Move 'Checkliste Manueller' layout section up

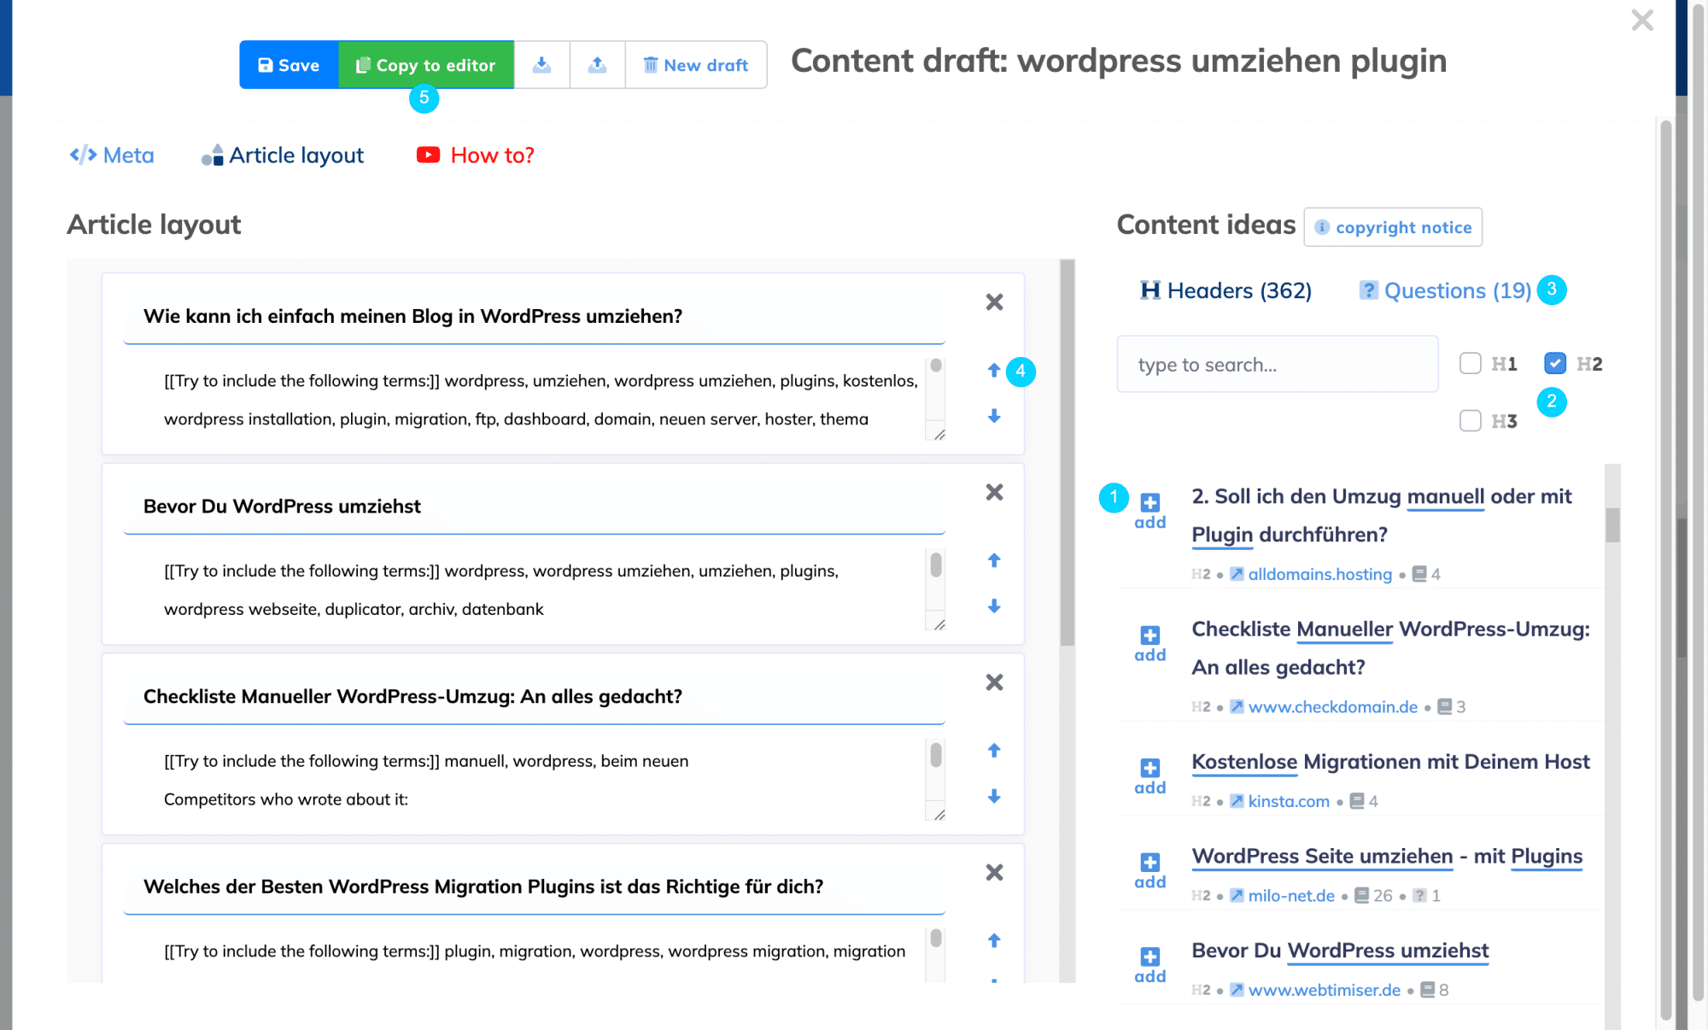click(994, 751)
